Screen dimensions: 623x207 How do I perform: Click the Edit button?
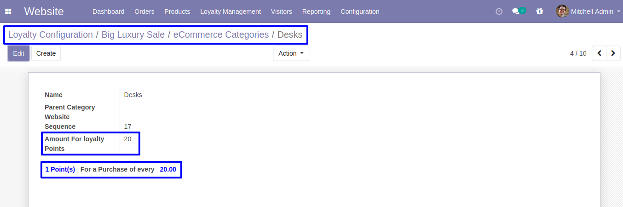click(18, 53)
